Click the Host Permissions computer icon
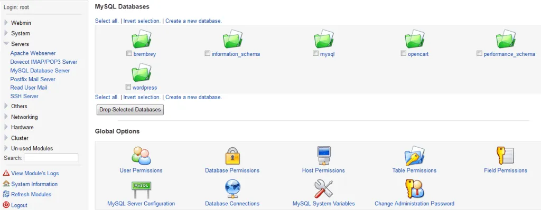Screen dimensions: 541x210 [324, 156]
